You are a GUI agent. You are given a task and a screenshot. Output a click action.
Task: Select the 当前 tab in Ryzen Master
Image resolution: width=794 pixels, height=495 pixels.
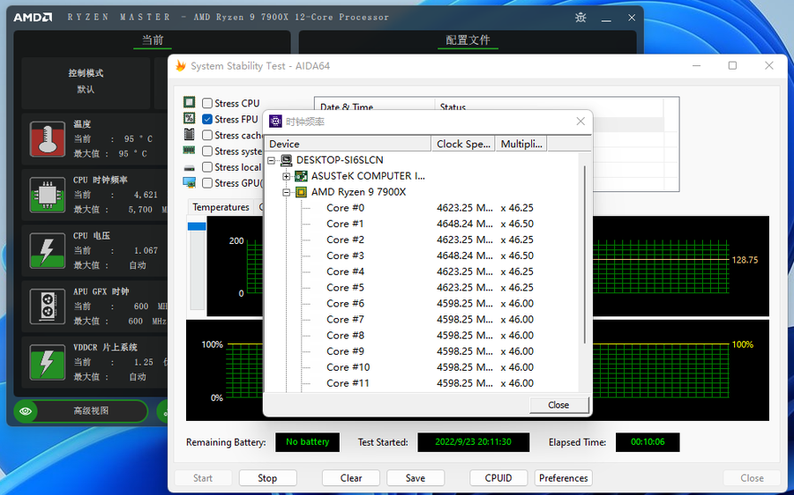tap(153, 41)
